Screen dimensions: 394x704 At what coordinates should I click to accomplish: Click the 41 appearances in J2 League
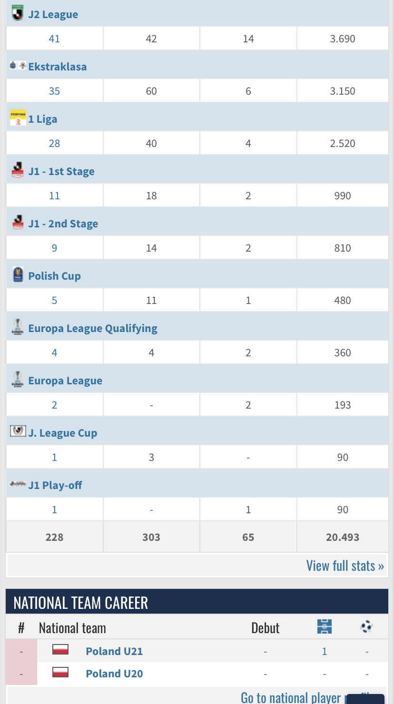[x=54, y=39]
